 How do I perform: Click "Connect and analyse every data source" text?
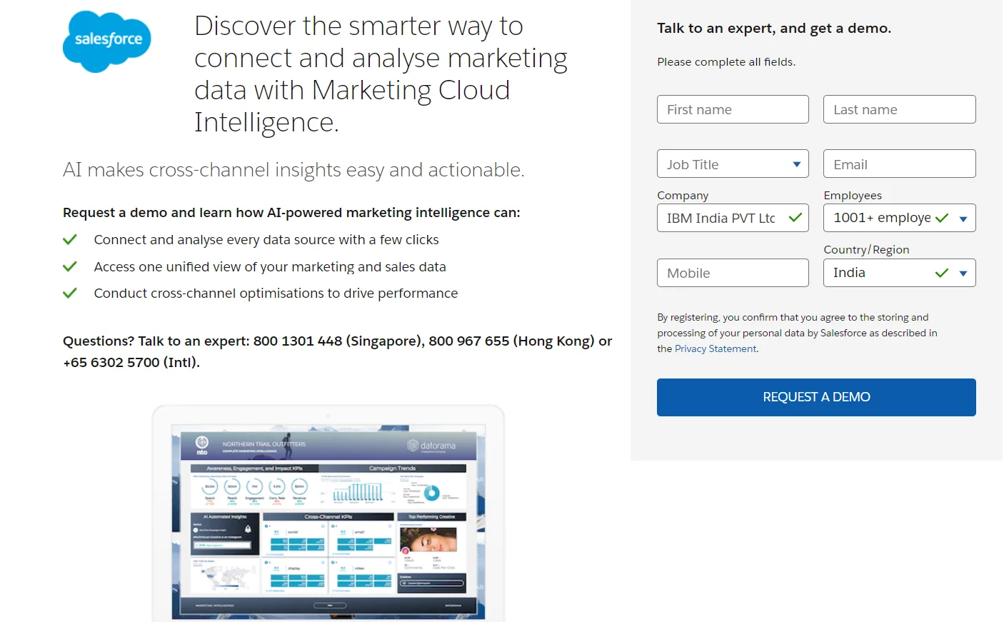pos(266,240)
